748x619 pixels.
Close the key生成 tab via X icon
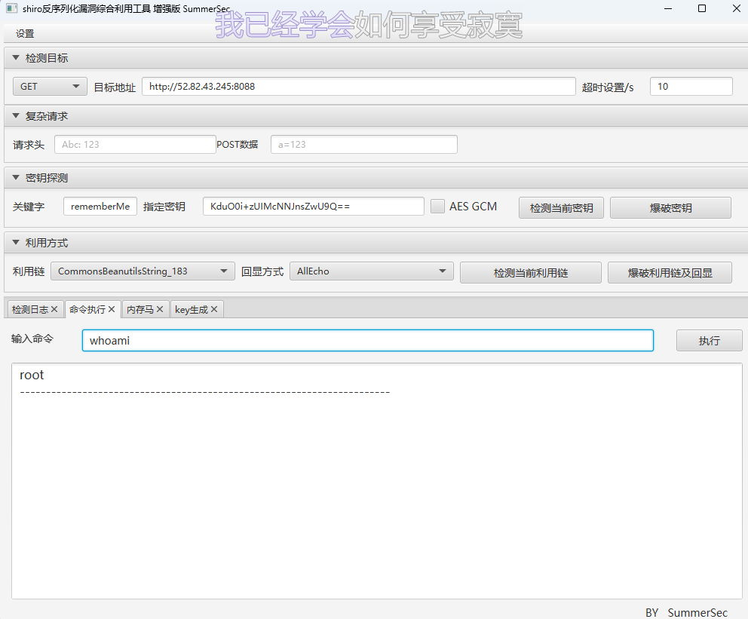[214, 309]
